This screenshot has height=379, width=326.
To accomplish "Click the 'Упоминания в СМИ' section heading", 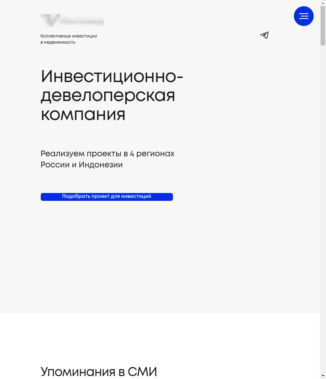I will [x=99, y=372].
